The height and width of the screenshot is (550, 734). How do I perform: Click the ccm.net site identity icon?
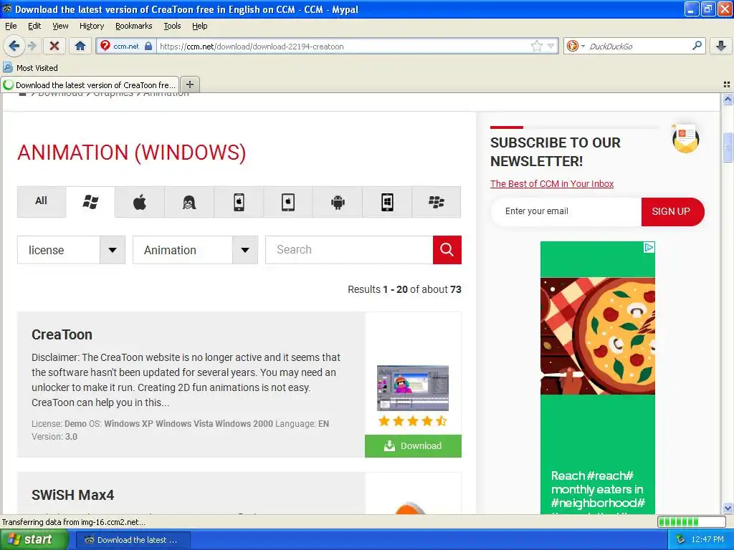[126, 46]
